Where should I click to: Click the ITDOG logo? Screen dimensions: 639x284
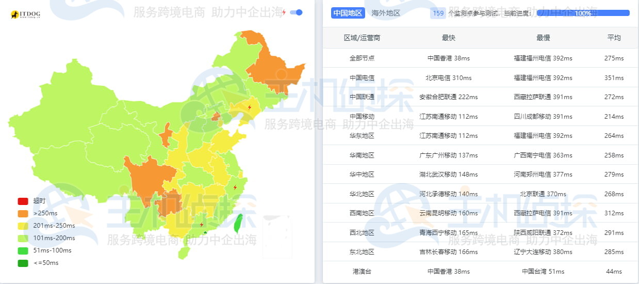click(x=25, y=15)
